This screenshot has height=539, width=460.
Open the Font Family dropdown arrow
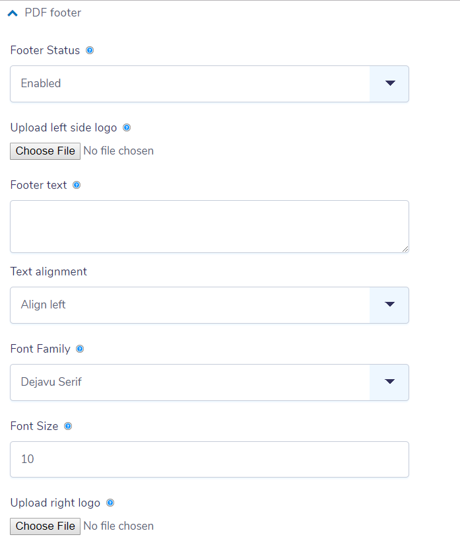[389, 382]
